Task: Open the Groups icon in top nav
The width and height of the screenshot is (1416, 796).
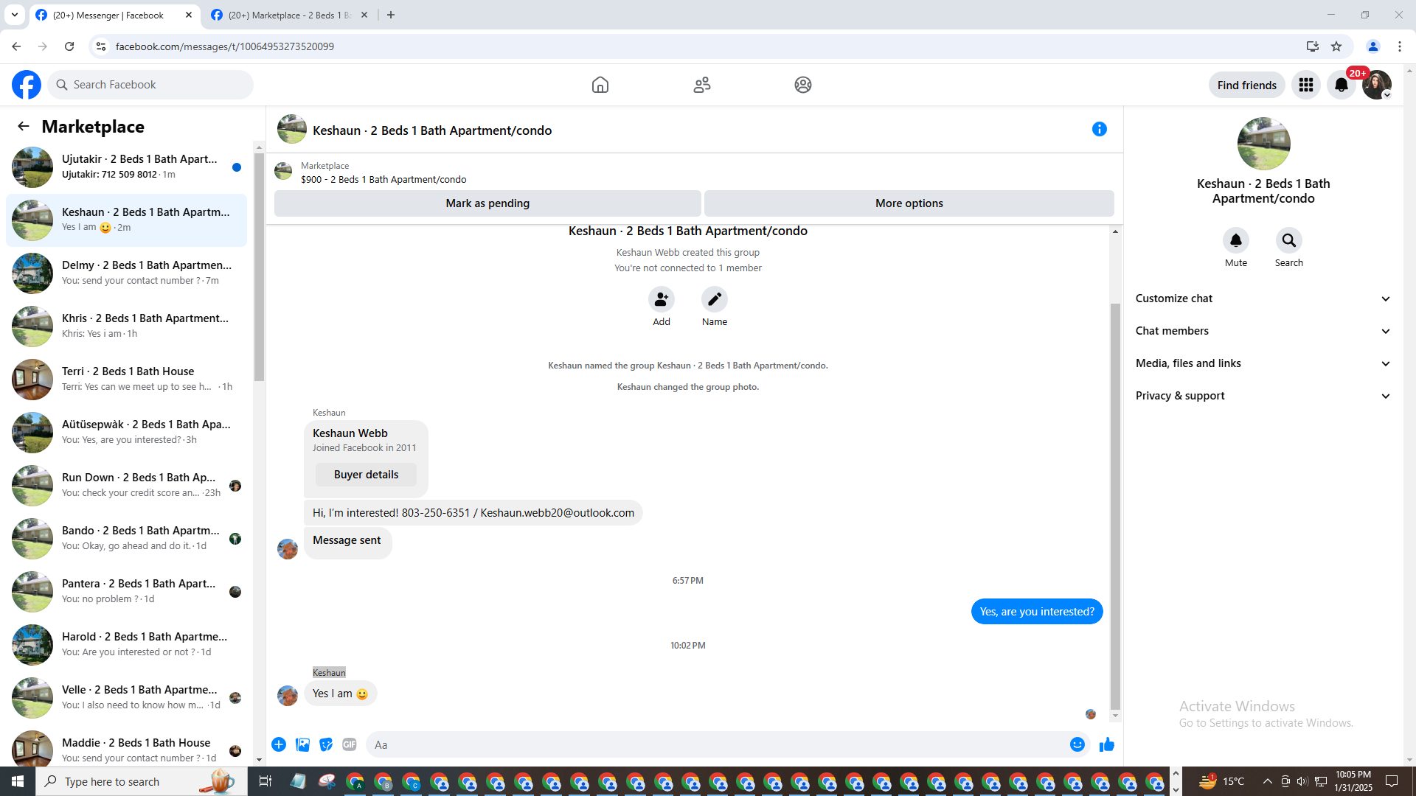Action: (803, 85)
